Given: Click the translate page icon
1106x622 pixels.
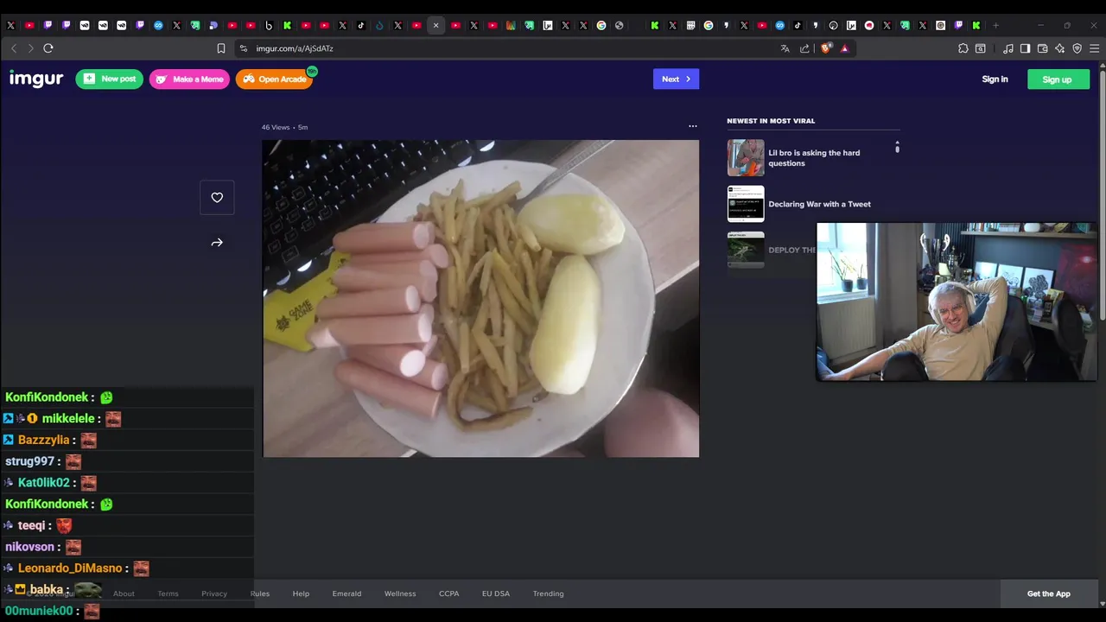Looking at the screenshot, I should [x=785, y=48].
